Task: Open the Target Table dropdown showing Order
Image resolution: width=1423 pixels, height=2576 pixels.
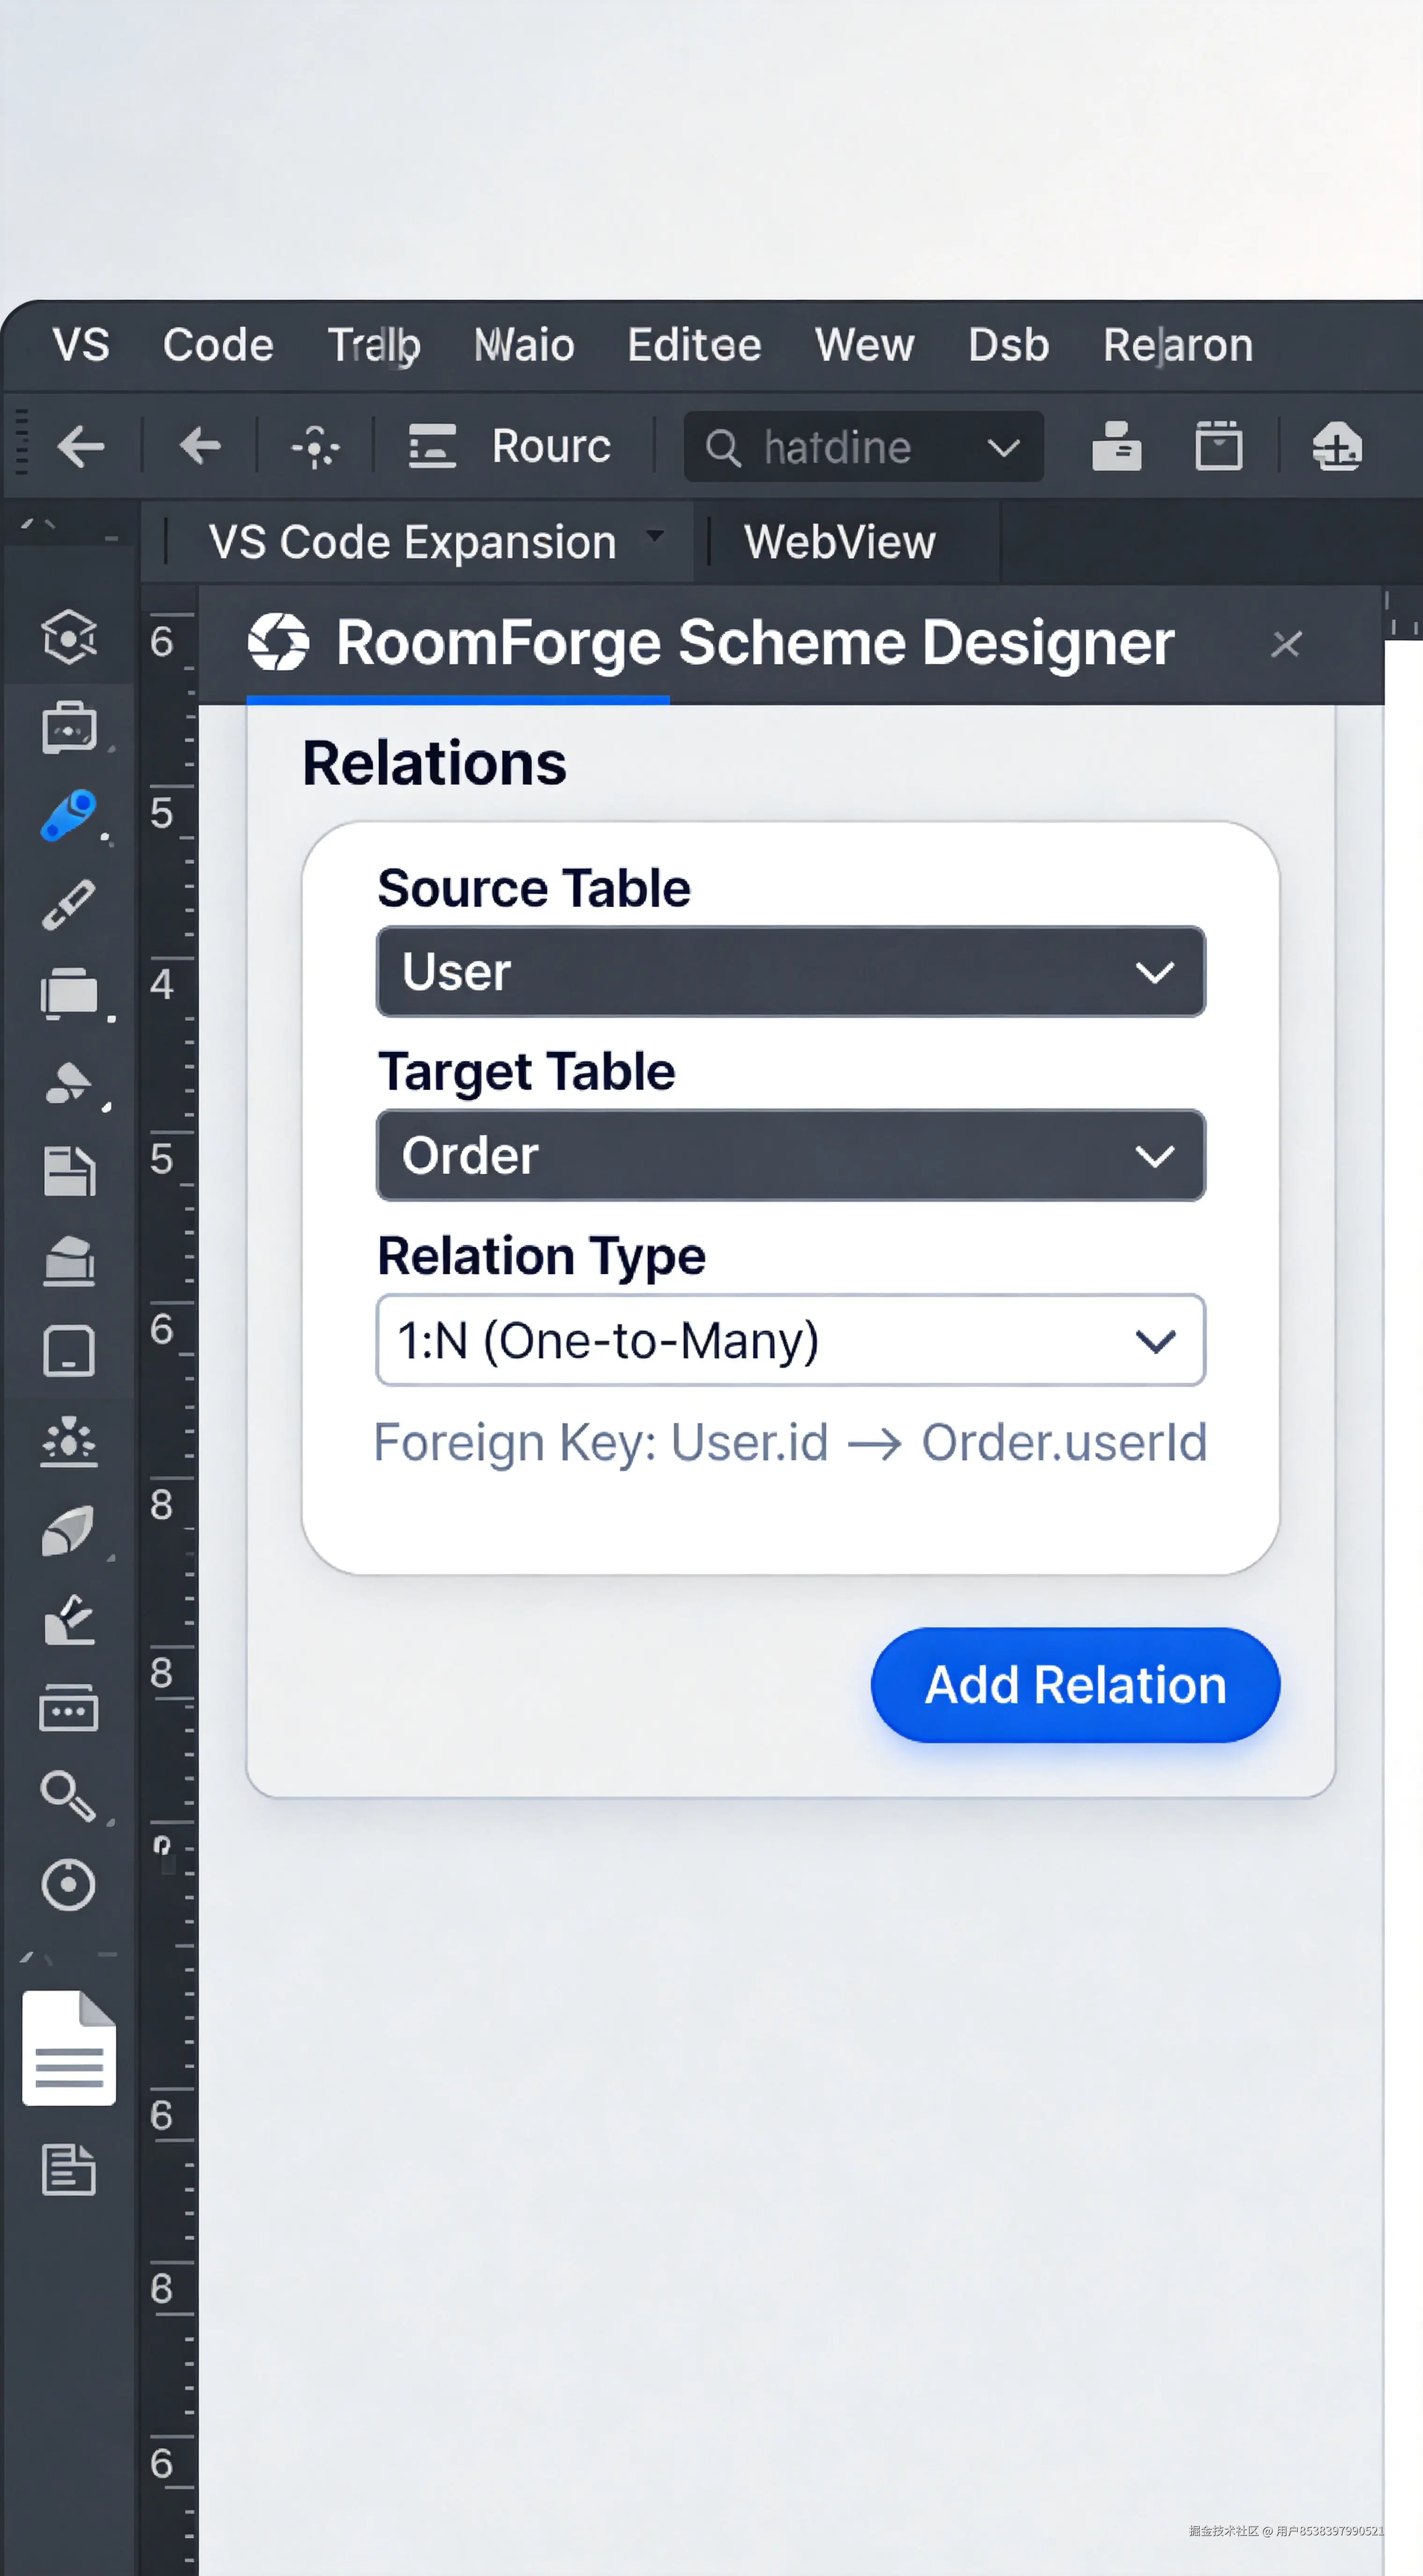Action: tap(791, 1155)
